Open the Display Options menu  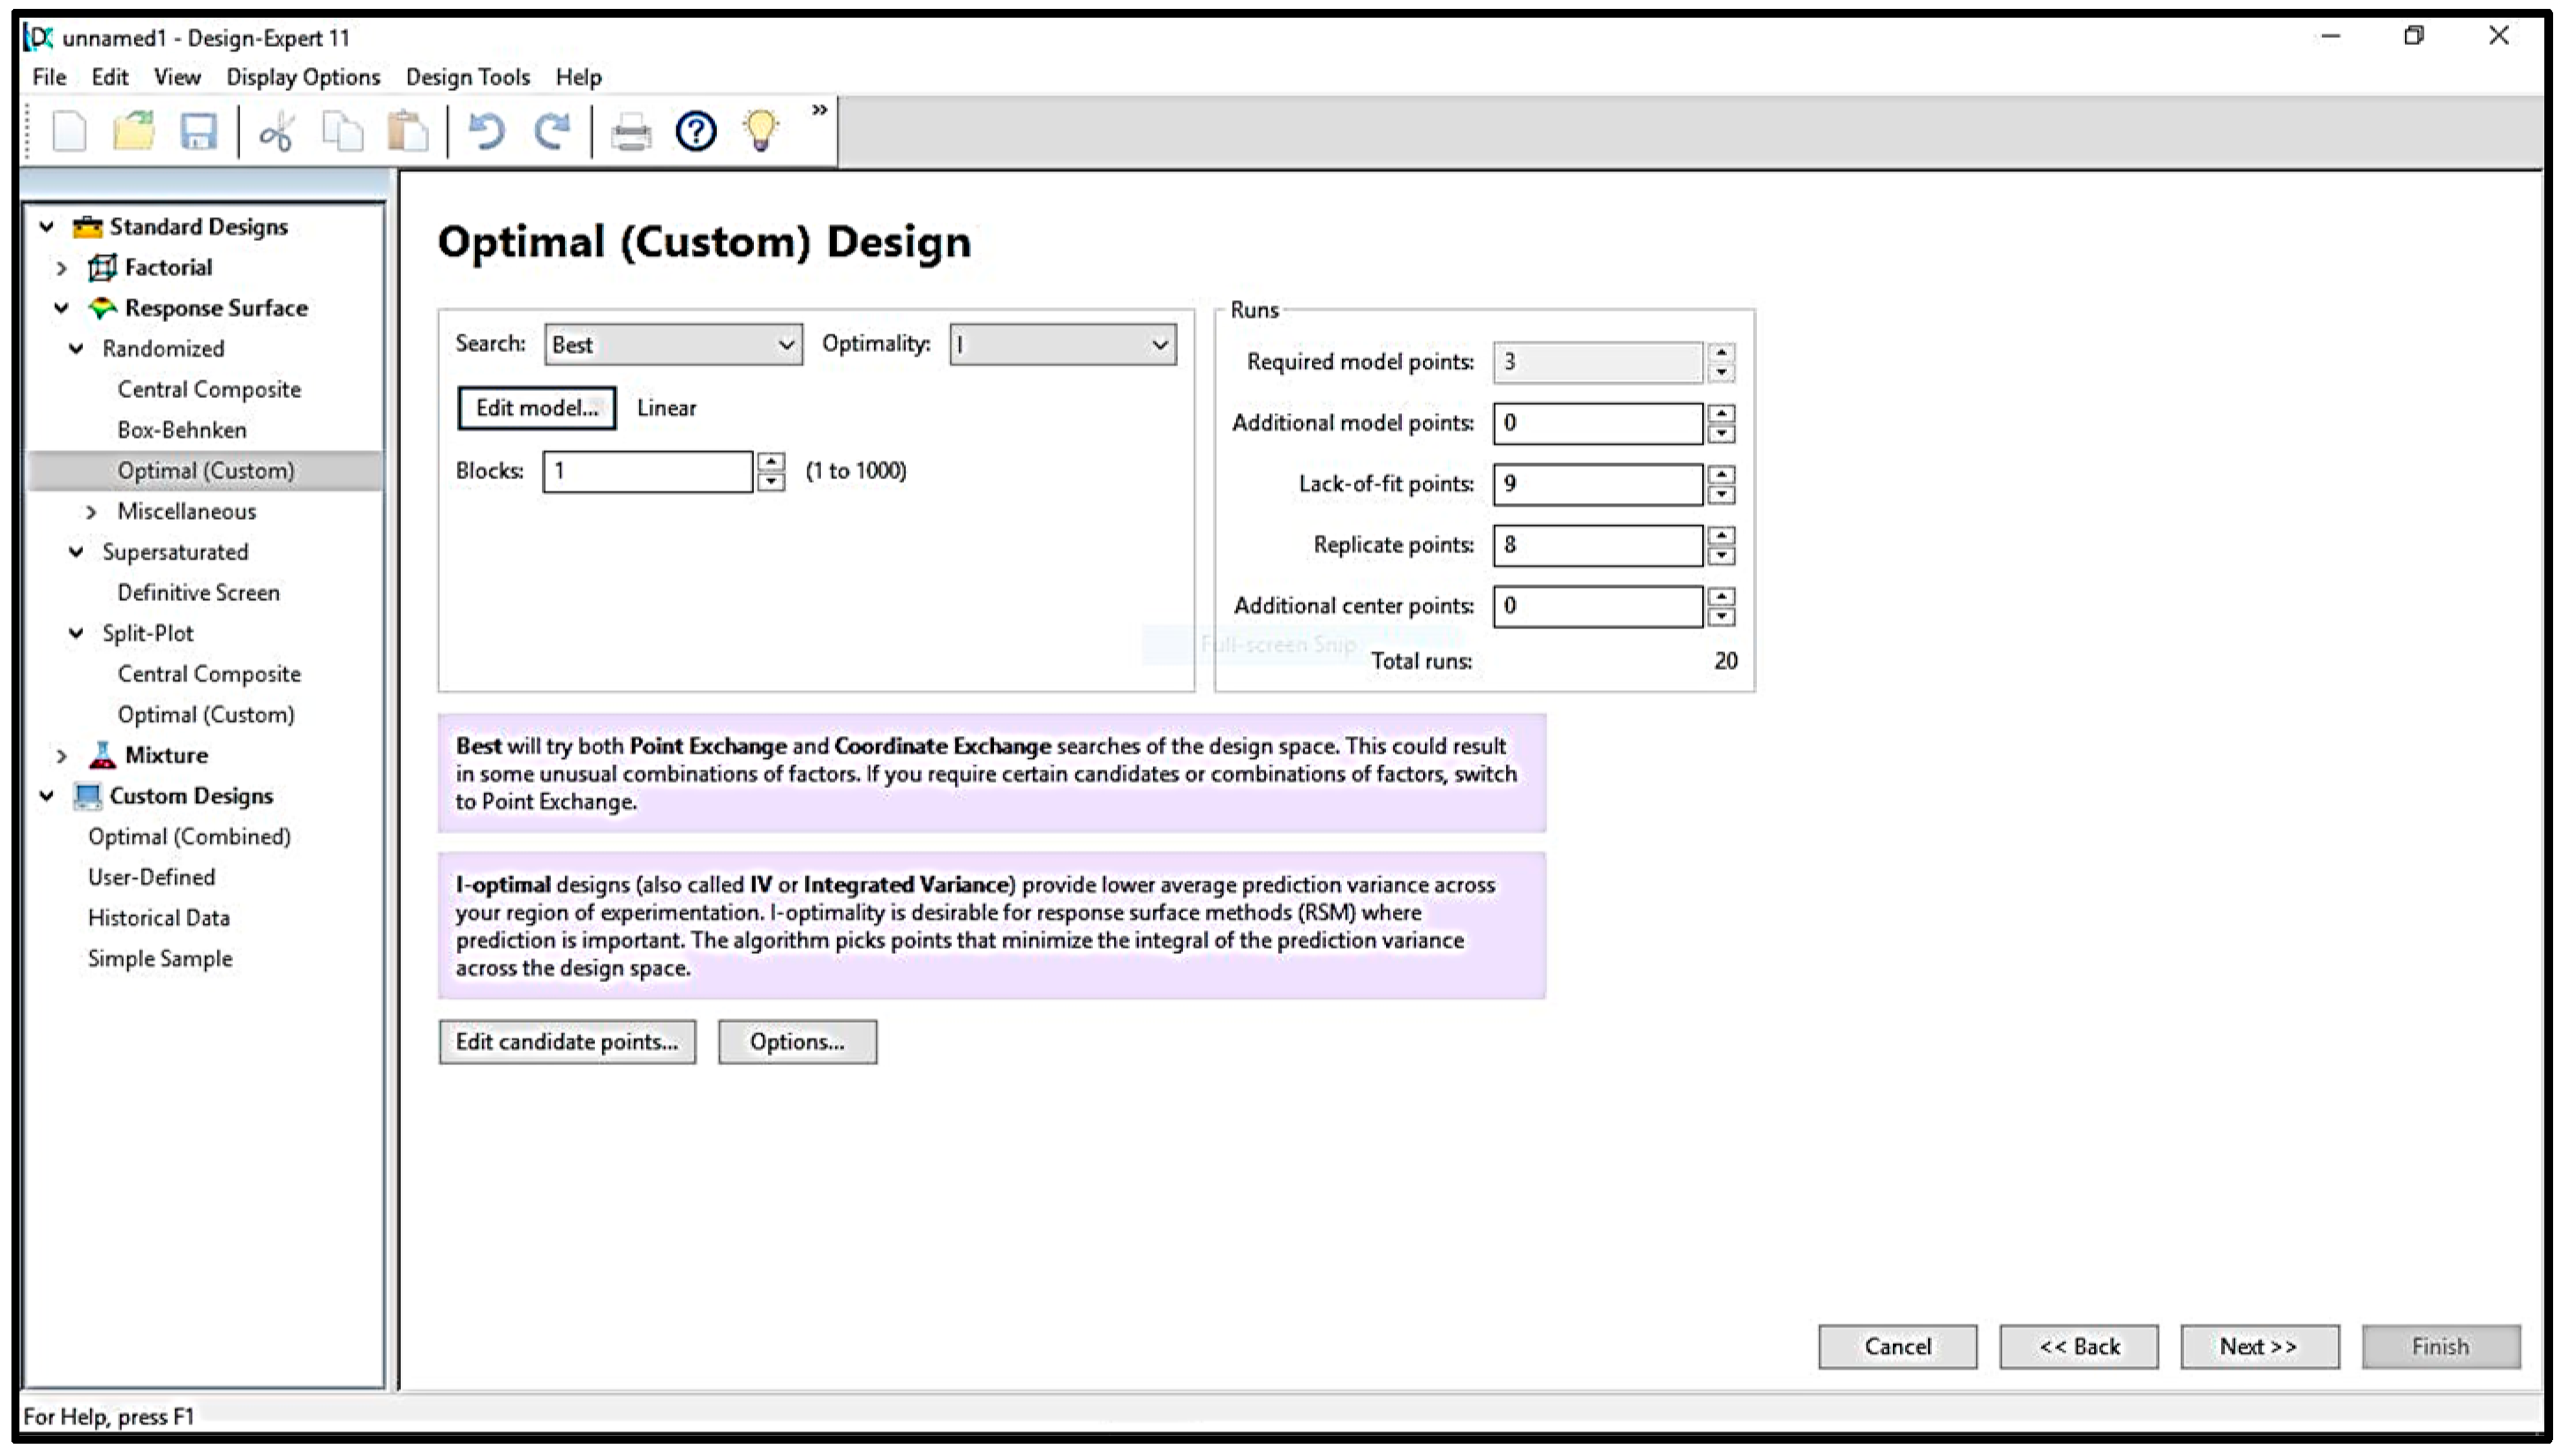tap(303, 77)
